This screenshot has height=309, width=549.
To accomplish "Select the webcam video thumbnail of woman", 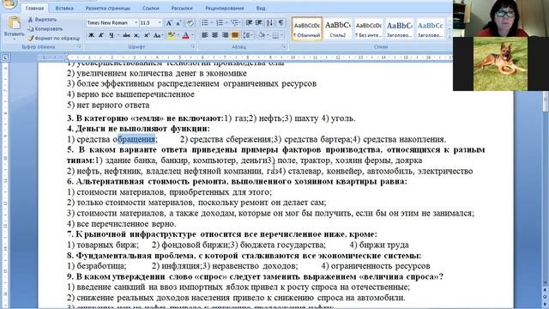I will 501,18.
